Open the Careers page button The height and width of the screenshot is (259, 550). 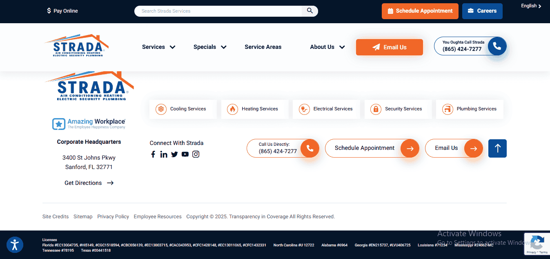point(482,11)
